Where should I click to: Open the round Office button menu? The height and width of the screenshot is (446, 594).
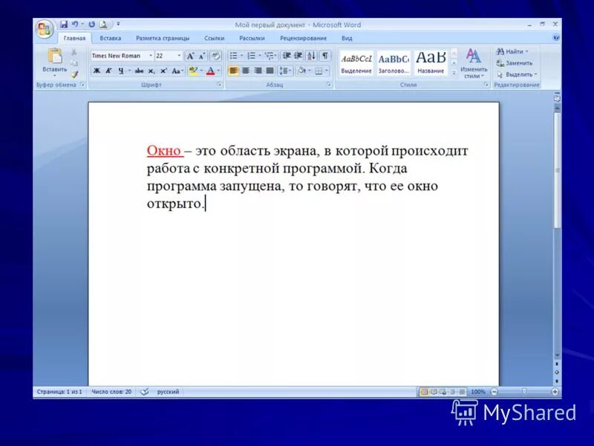pos(45,29)
